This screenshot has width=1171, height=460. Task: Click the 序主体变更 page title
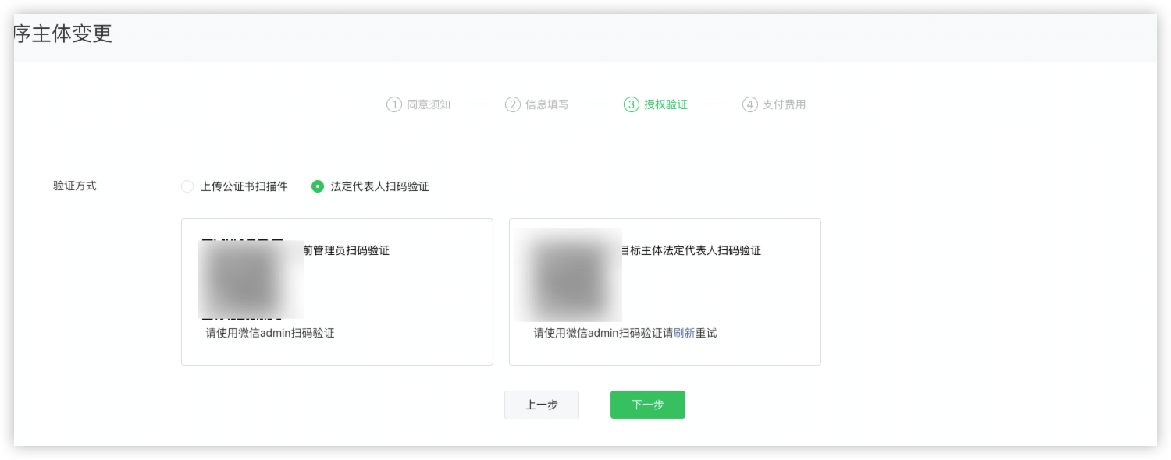click(63, 34)
